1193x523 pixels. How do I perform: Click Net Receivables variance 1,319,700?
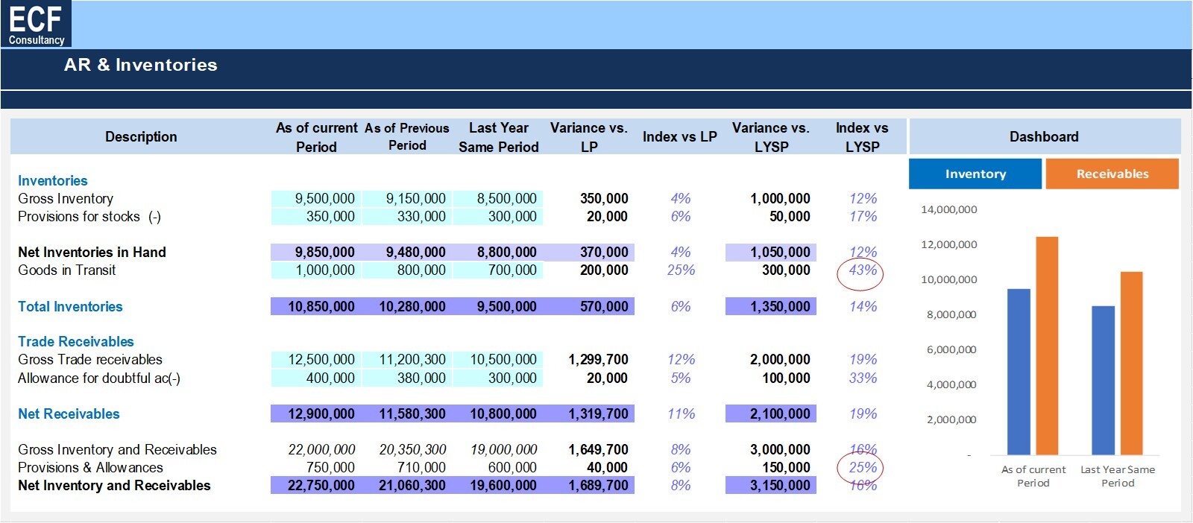pyautogui.click(x=589, y=413)
